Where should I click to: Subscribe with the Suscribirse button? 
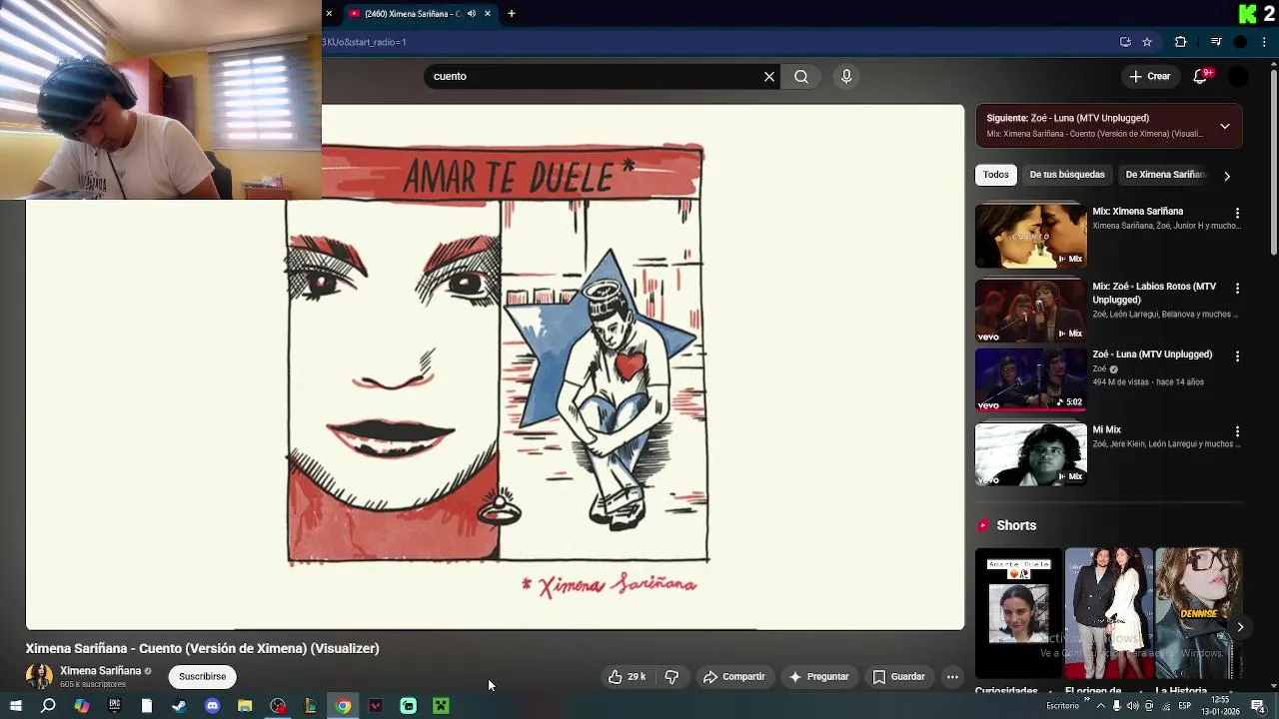(202, 676)
